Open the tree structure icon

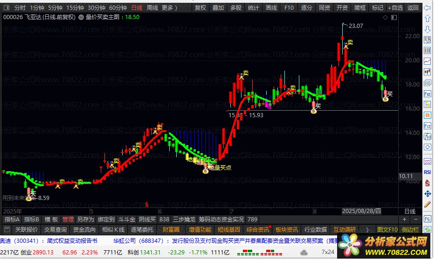click(x=427, y=105)
